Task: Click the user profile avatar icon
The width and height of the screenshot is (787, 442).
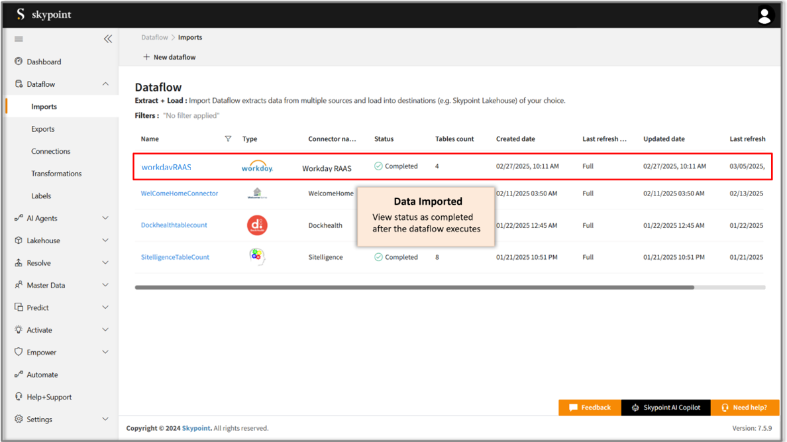Action: (764, 15)
